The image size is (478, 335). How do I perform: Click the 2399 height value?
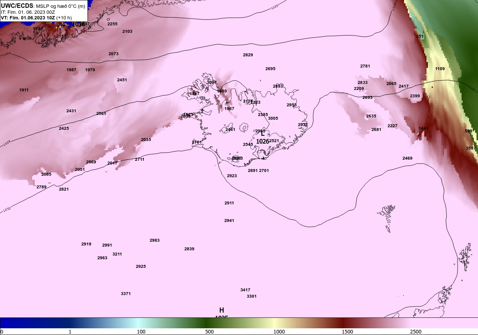(415, 96)
